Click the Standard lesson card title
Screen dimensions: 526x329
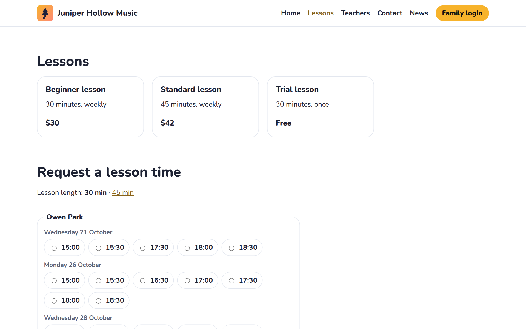click(191, 89)
